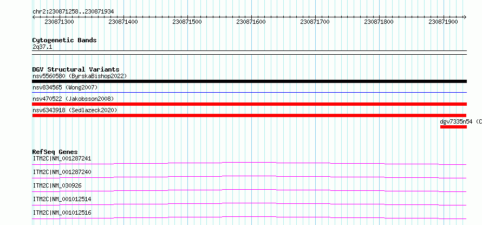This screenshot has width=482, height=225.
Task: Select the Cytogenetic Bands track title
Action: point(64,40)
